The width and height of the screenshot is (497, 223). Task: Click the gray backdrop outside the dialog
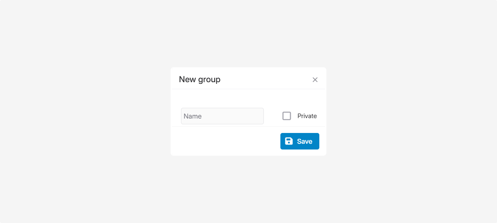click(x=83, y=111)
